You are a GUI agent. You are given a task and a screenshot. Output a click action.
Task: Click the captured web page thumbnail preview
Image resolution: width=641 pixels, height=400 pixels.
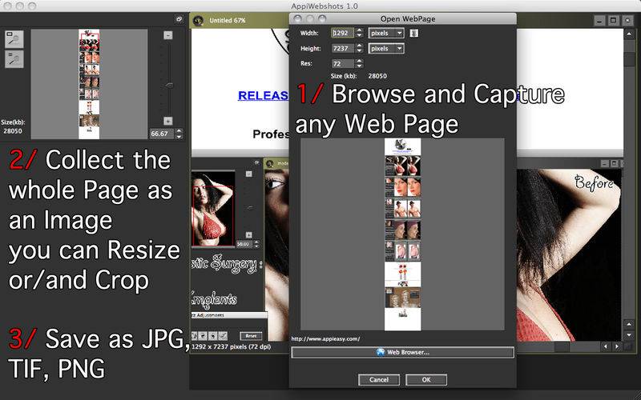(x=402, y=234)
